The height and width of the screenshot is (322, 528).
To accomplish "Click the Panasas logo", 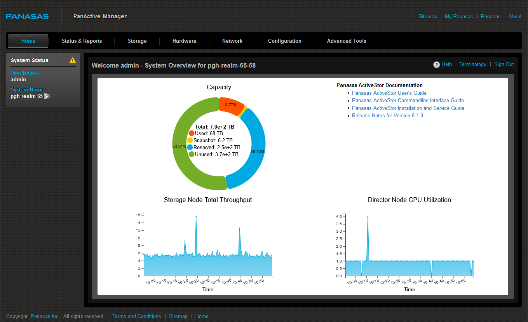I will tap(27, 16).
